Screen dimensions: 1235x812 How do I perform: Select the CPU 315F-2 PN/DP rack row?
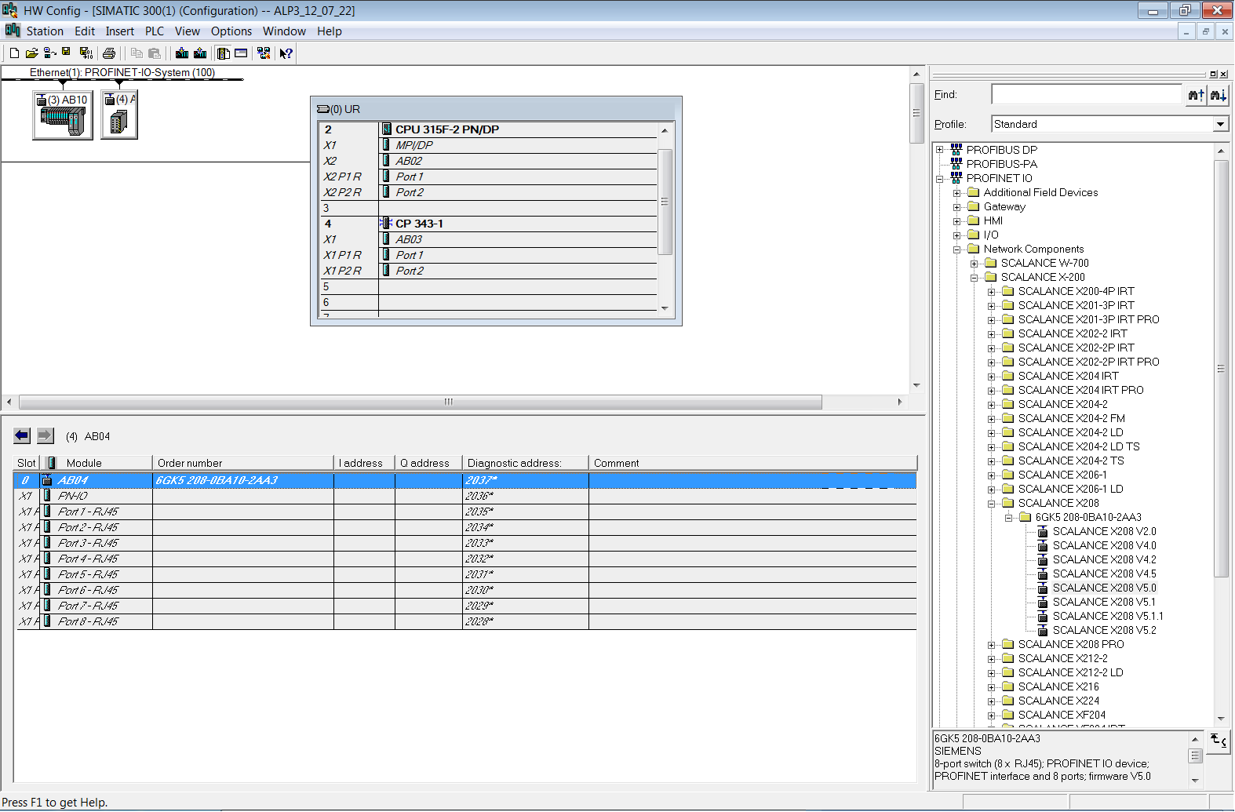(x=489, y=129)
